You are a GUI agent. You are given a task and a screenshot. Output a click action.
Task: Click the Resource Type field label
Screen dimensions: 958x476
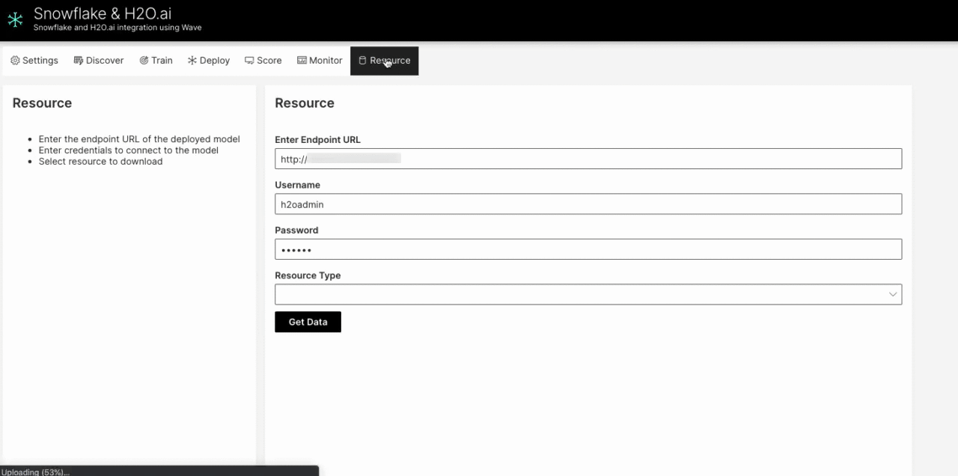click(x=308, y=275)
